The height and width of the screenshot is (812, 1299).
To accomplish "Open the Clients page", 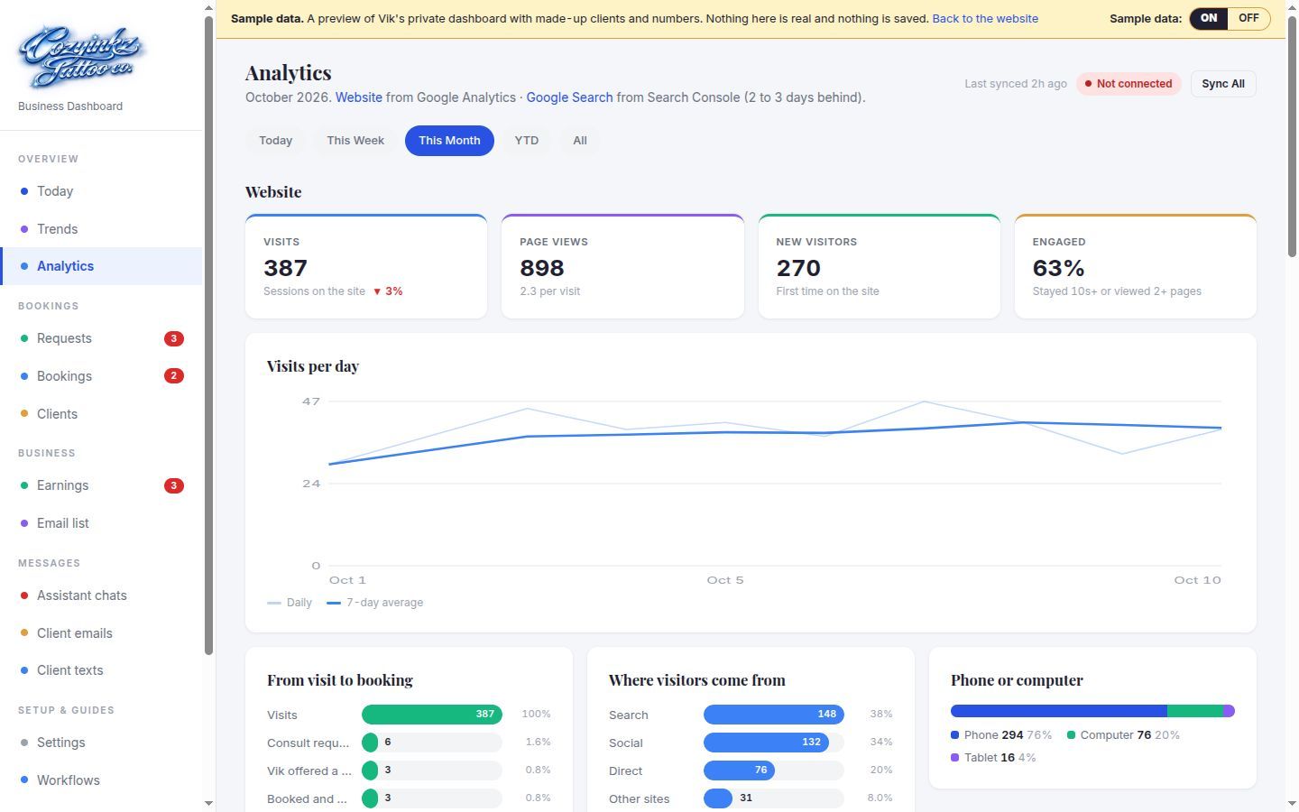I will coord(101,414).
